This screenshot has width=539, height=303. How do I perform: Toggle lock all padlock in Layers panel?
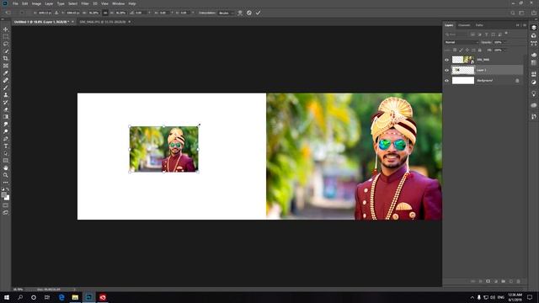480,50
